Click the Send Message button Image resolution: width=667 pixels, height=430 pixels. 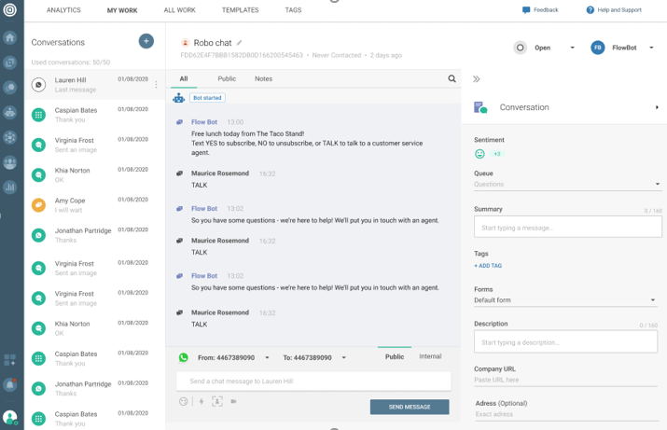pos(410,407)
